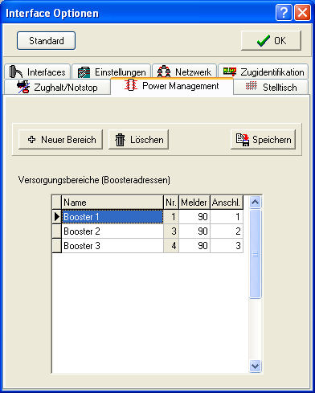Click scrollbar down arrow in booster table
This screenshot has width=315, height=393.
click(255, 366)
